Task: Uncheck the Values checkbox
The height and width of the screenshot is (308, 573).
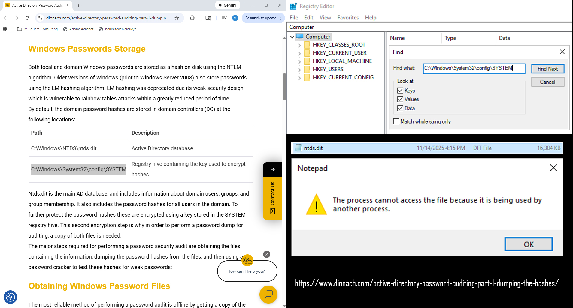Action: [x=400, y=99]
